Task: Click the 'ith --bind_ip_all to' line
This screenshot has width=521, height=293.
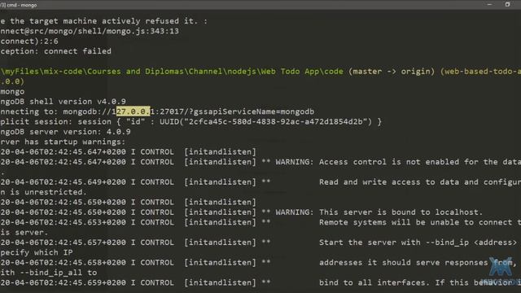Action: (49, 273)
